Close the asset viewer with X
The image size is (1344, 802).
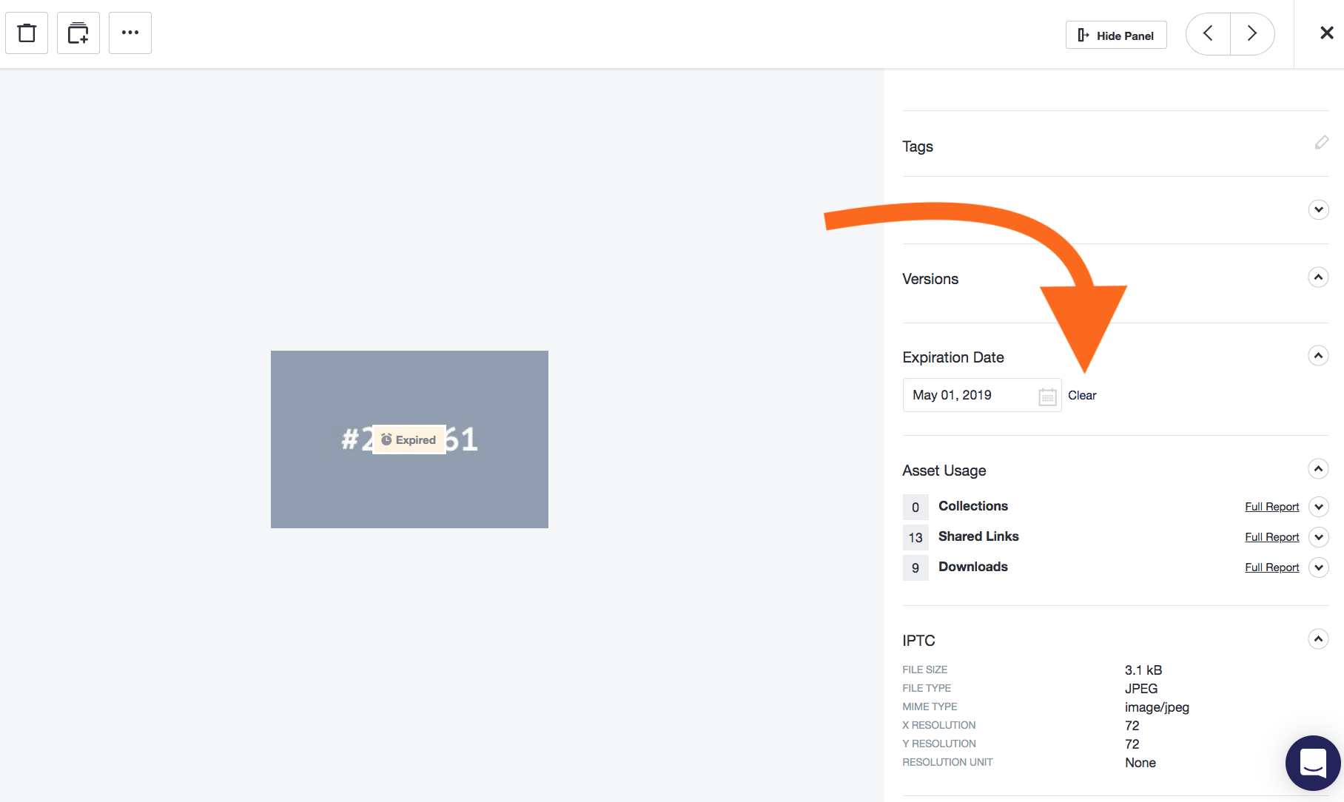[1327, 33]
